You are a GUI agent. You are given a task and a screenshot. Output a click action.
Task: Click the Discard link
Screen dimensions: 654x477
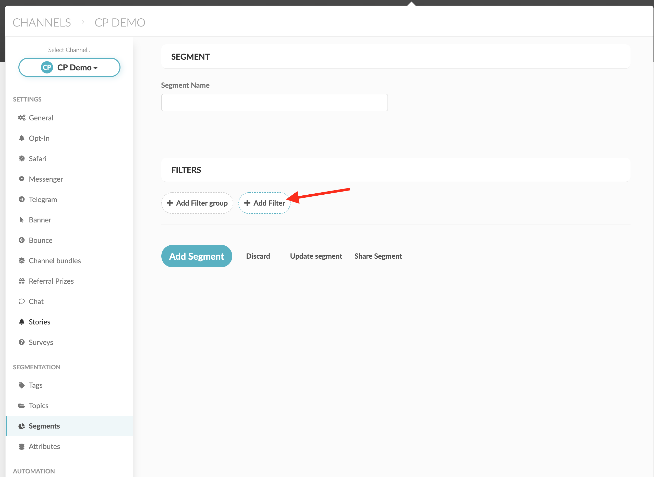click(x=258, y=256)
